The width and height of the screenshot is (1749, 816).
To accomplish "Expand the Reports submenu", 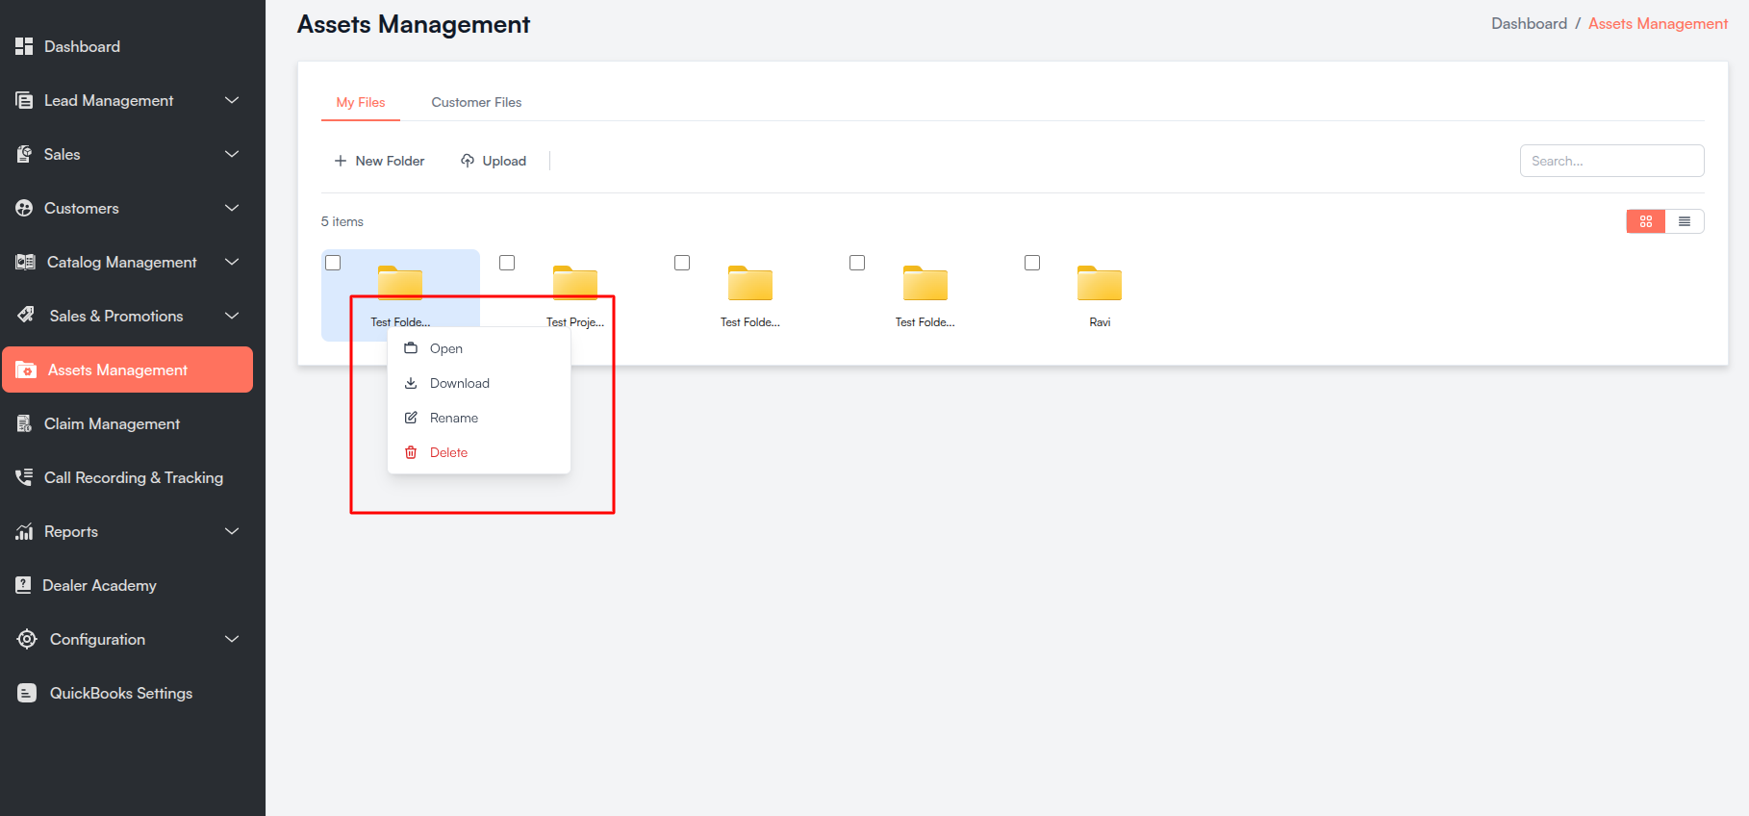I will 232,531.
